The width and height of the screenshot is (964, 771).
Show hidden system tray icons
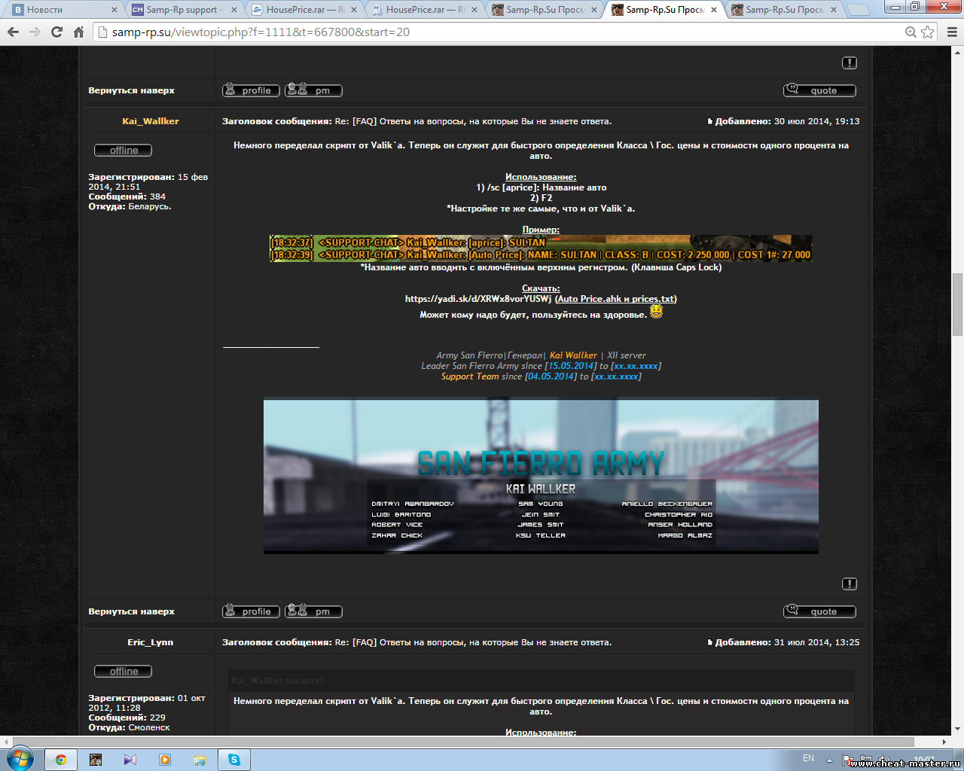tap(829, 760)
